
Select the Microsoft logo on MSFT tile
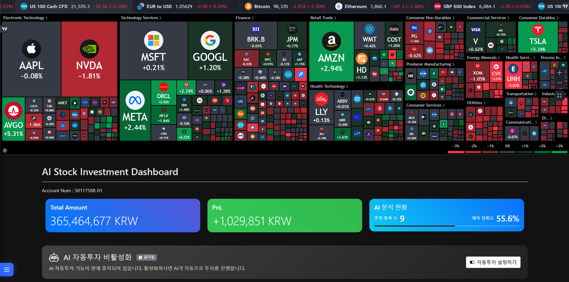point(154,40)
